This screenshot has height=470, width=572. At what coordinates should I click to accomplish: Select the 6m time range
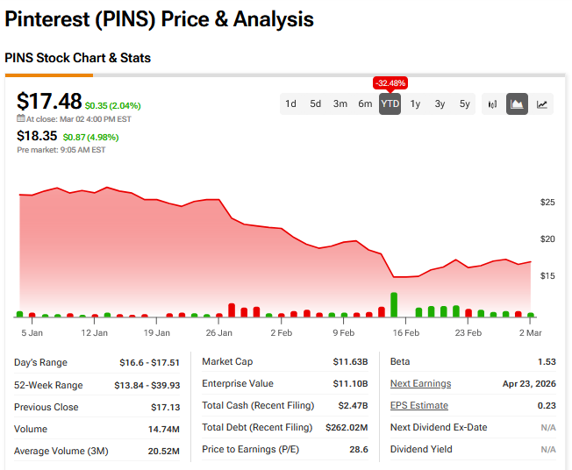(365, 104)
